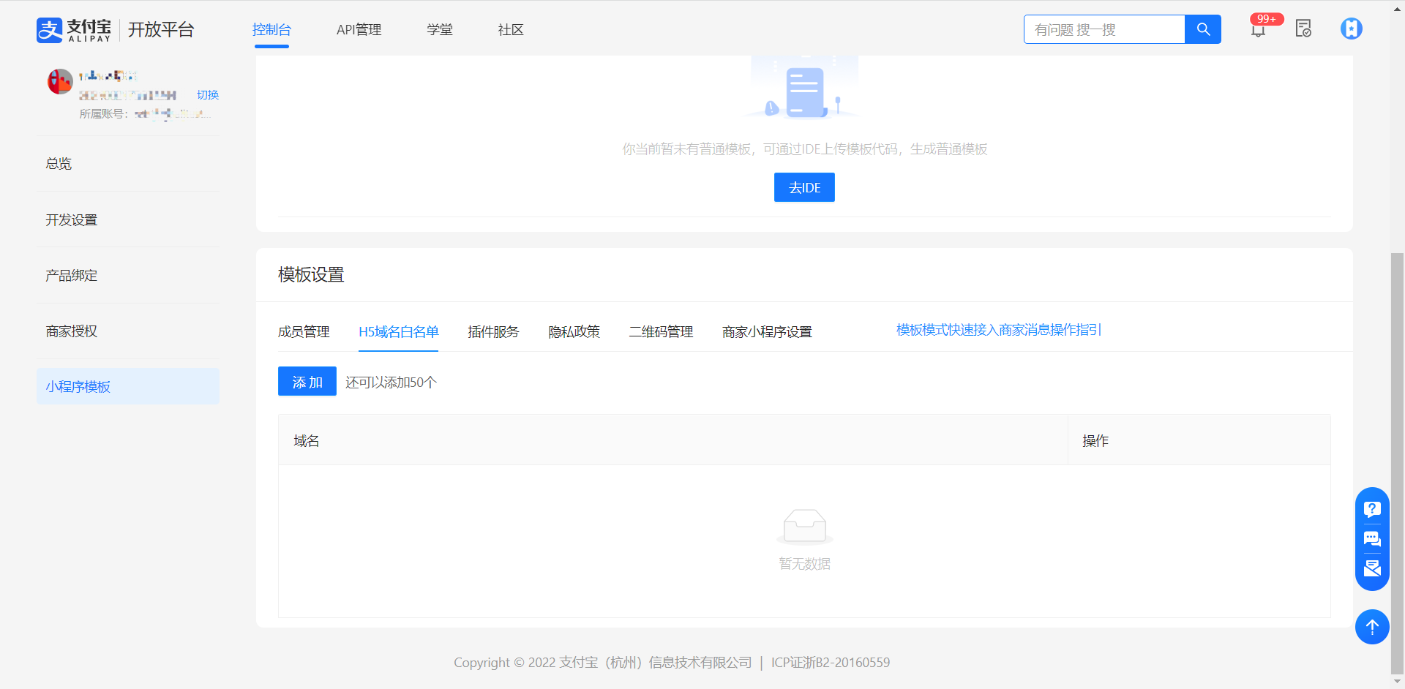Viewport: 1405px width, 689px height.
Task: Click the floating envelope feedback icon
Action: (1372, 568)
